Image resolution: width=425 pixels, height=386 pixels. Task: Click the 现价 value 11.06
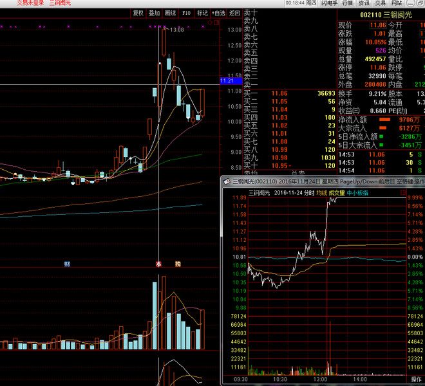378,25
